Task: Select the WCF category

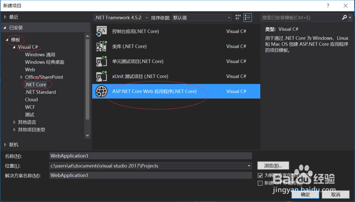Action: click(30, 107)
